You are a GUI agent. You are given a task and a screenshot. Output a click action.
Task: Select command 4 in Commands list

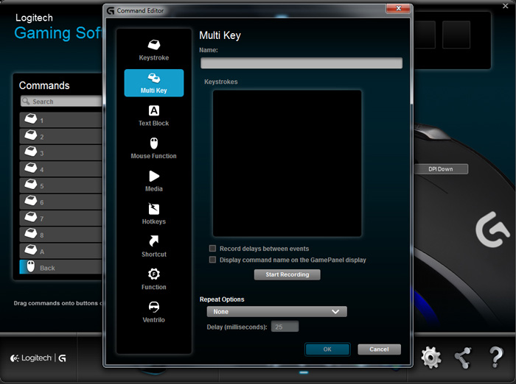point(61,169)
